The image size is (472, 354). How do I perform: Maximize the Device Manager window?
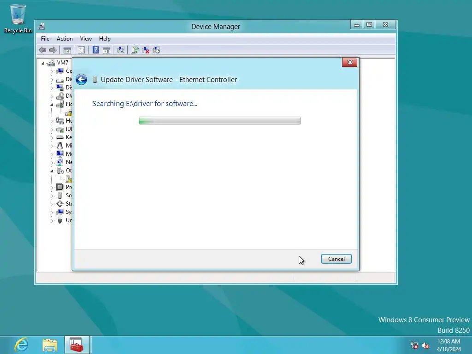point(369,25)
